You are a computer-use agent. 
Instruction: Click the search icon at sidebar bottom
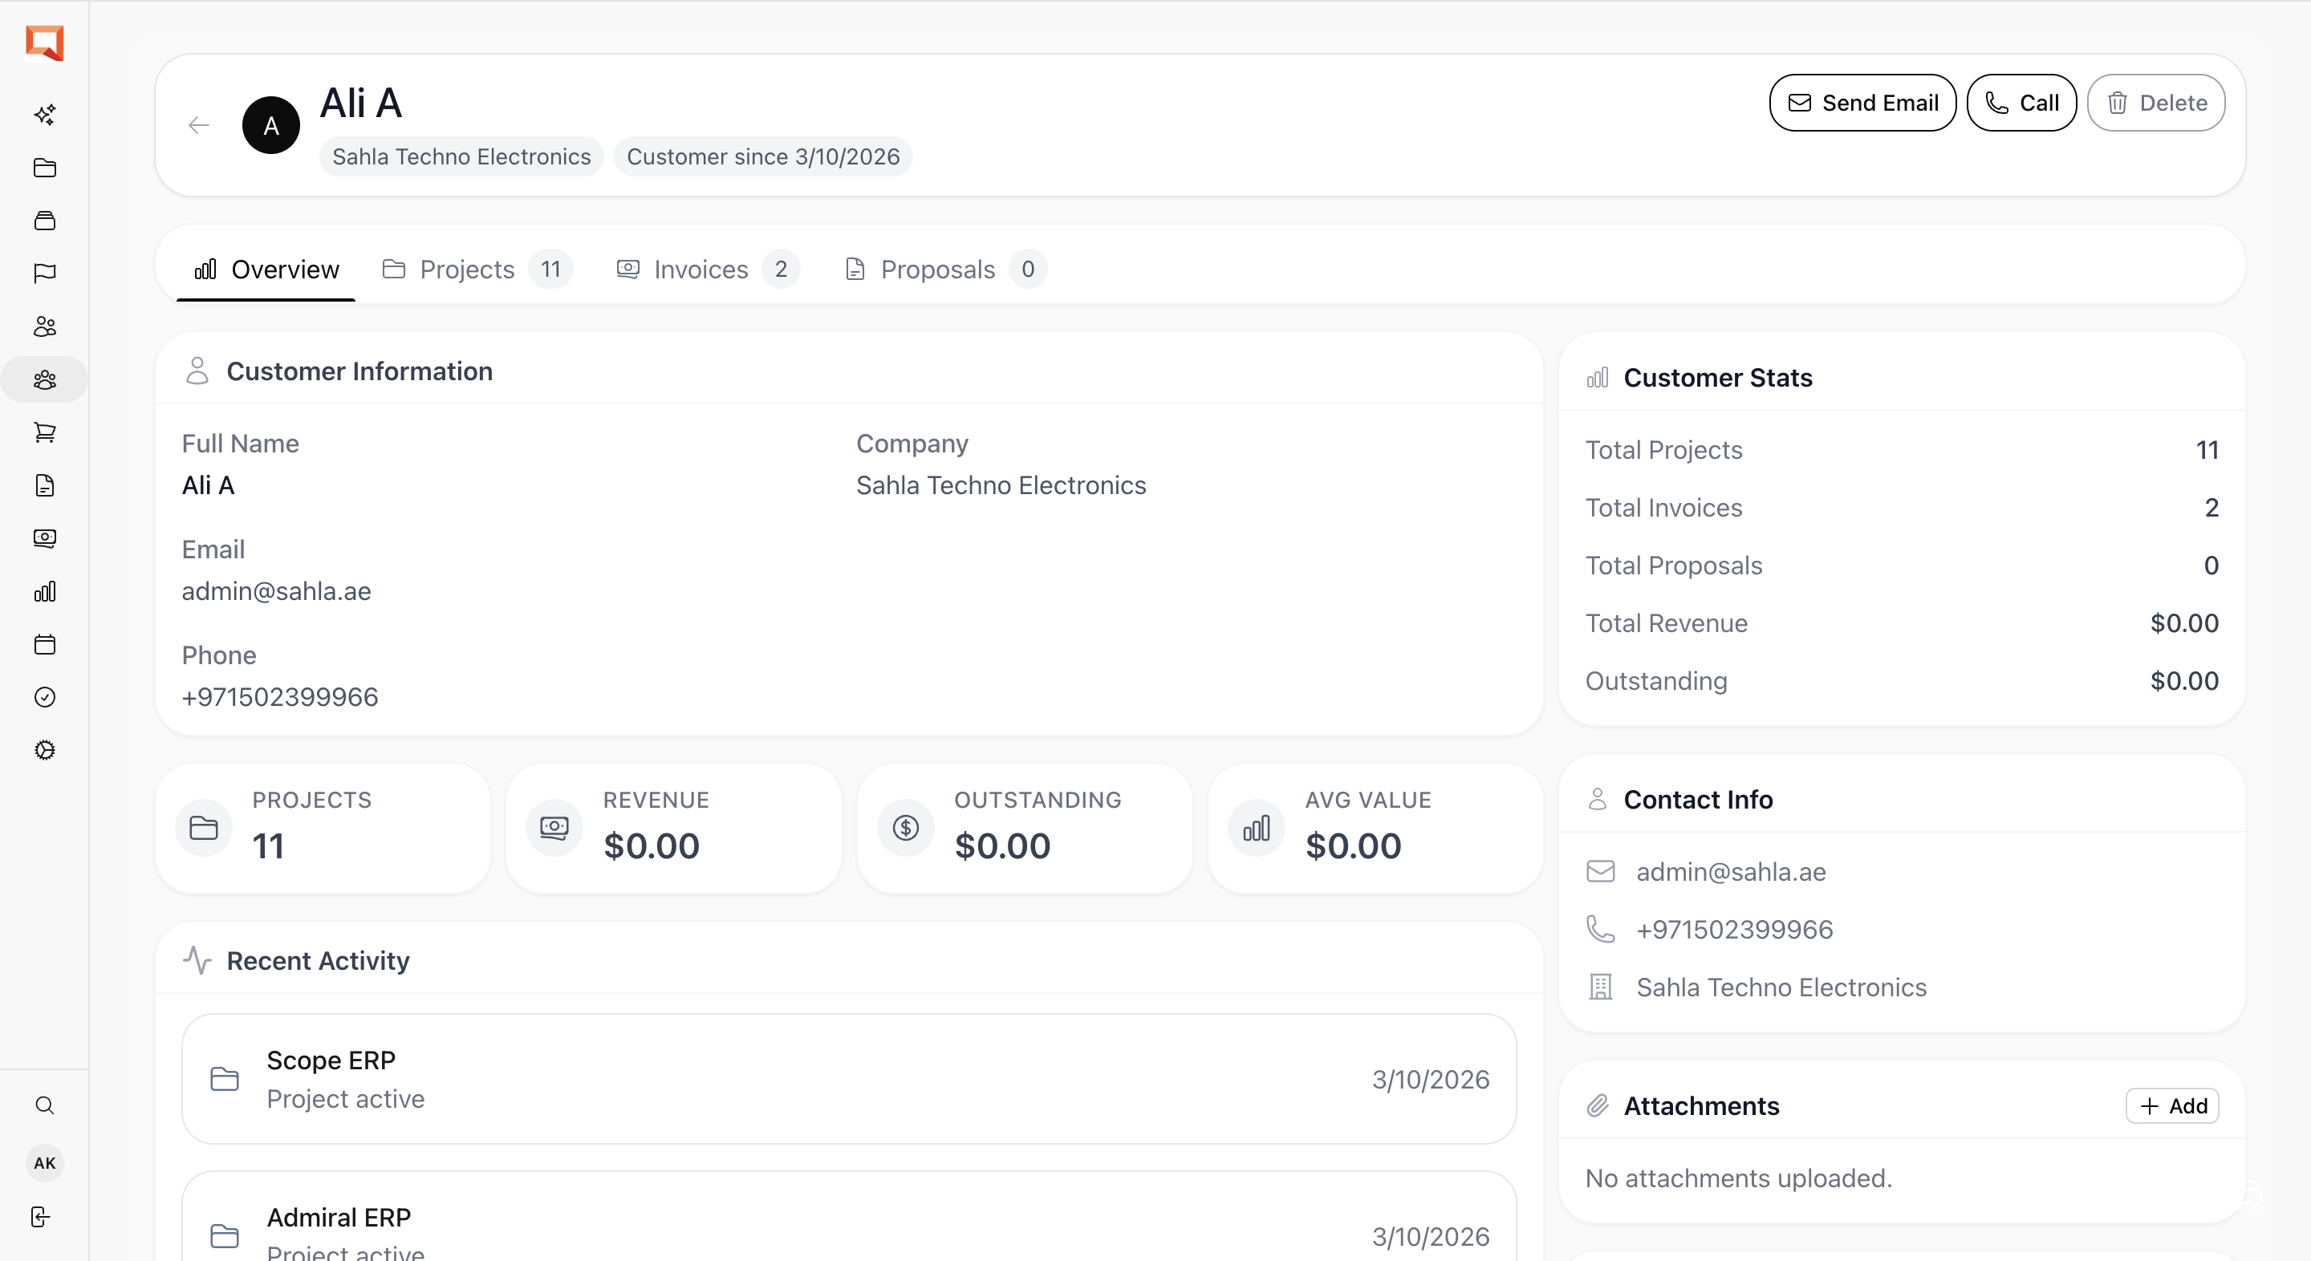(45, 1106)
